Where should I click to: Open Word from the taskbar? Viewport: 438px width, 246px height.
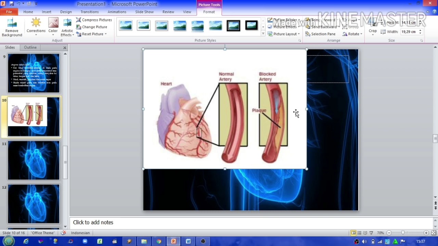pos(188,241)
